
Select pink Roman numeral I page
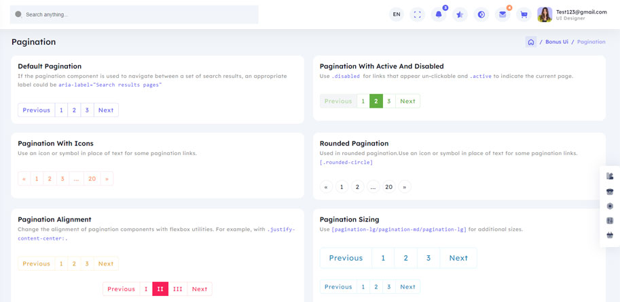pyautogui.click(x=146, y=289)
